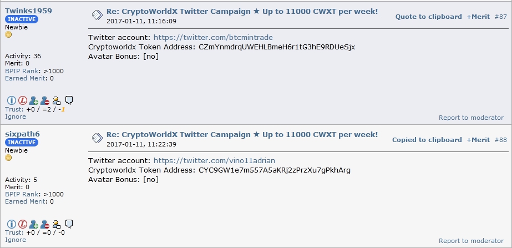
Task: Click speech bubble icon under Twinks1959
Action: tap(69, 100)
